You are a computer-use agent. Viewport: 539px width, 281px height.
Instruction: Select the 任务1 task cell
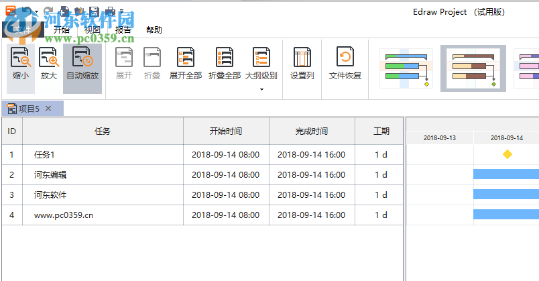pos(103,155)
